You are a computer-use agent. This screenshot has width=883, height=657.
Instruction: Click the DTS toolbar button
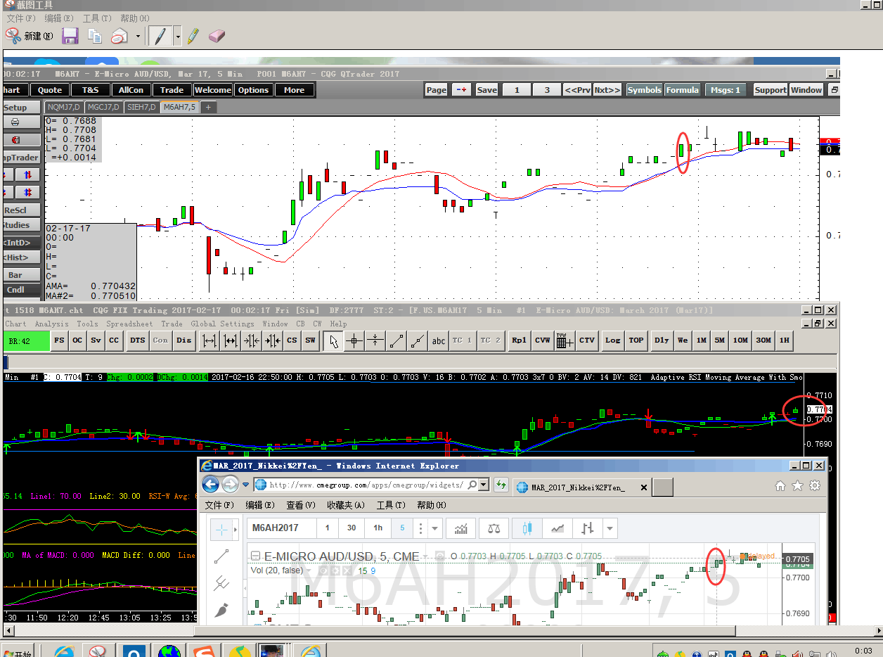pos(138,340)
